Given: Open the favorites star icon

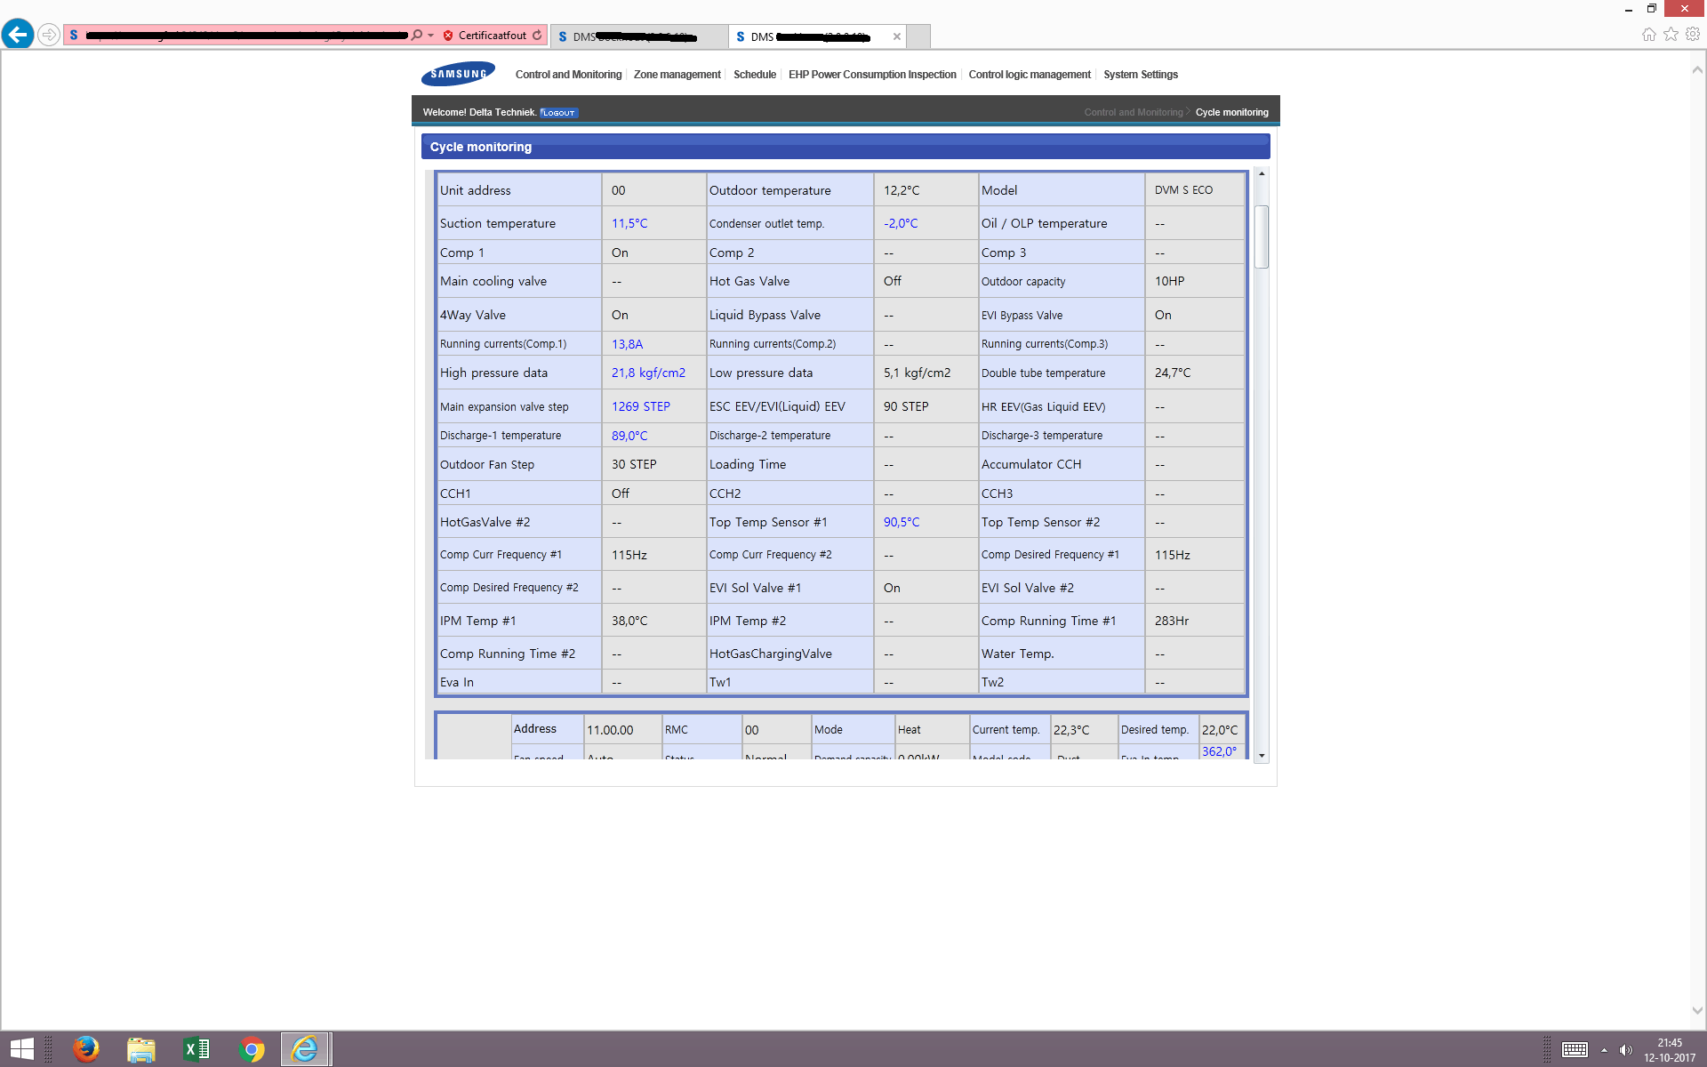Looking at the screenshot, I should pyautogui.click(x=1671, y=35).
